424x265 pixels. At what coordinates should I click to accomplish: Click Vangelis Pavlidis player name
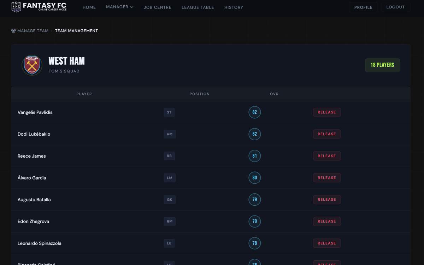(x=35, y=112)
